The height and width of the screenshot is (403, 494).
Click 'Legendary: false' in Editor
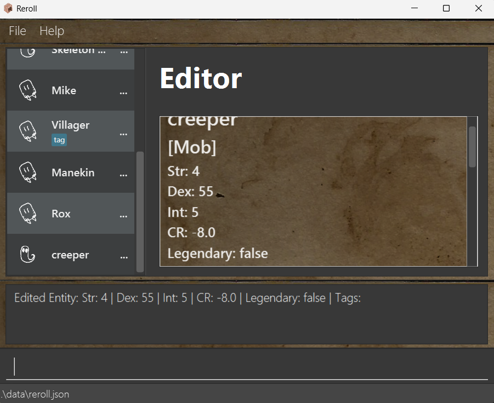(x=217, y=254)
